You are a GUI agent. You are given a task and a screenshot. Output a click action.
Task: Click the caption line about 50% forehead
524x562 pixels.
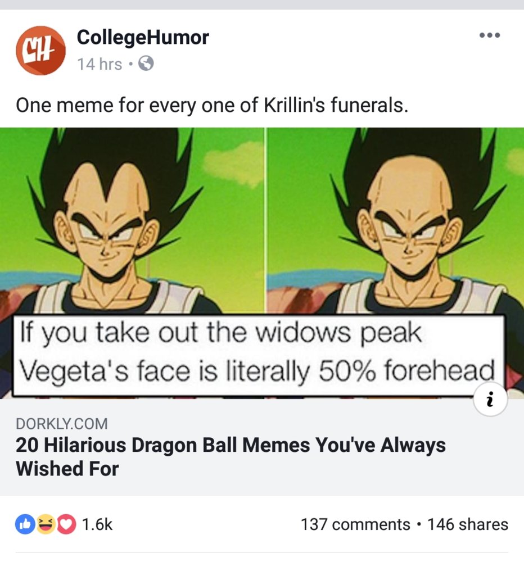click(256, 370)
